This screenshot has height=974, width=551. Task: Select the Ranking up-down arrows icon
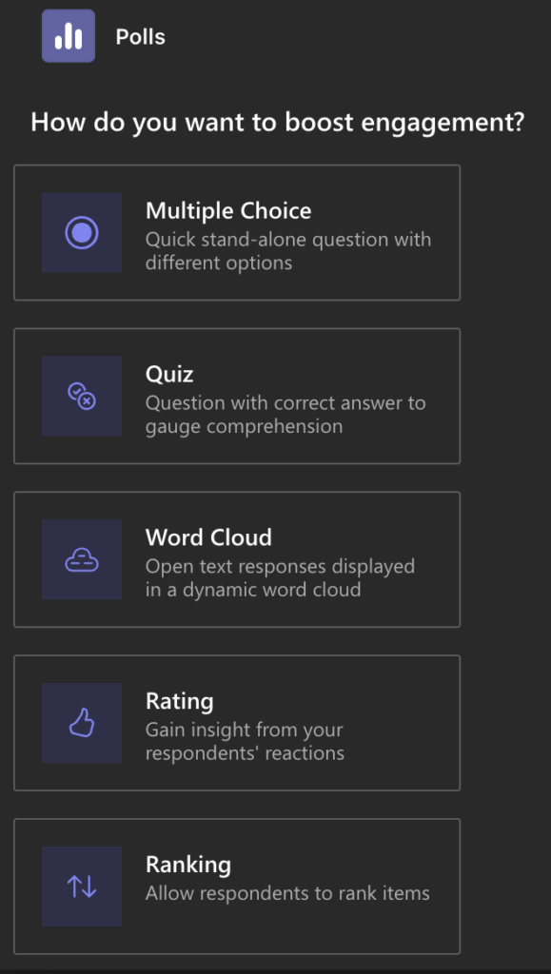[x=82, y=886]
